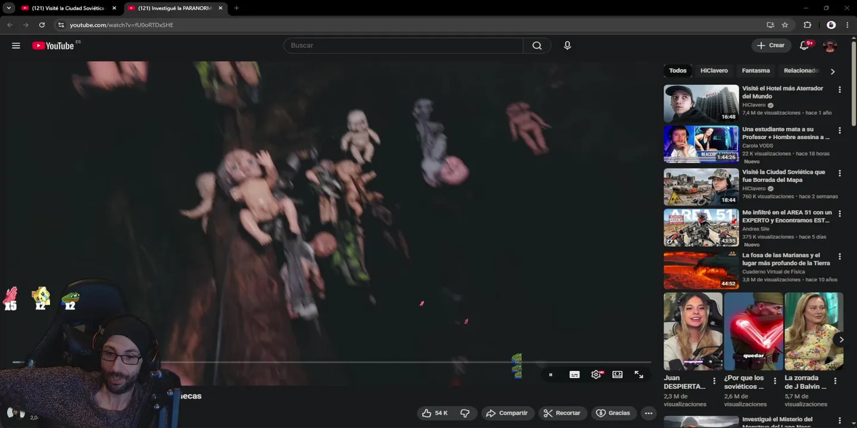
Task: Open the account avatar menu
Action: coord(830,45)
